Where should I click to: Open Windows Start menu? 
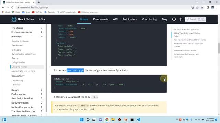(x=81, y=120)
